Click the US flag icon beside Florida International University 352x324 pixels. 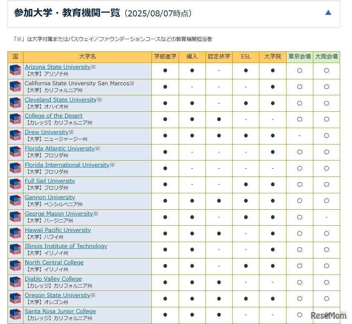15,168
